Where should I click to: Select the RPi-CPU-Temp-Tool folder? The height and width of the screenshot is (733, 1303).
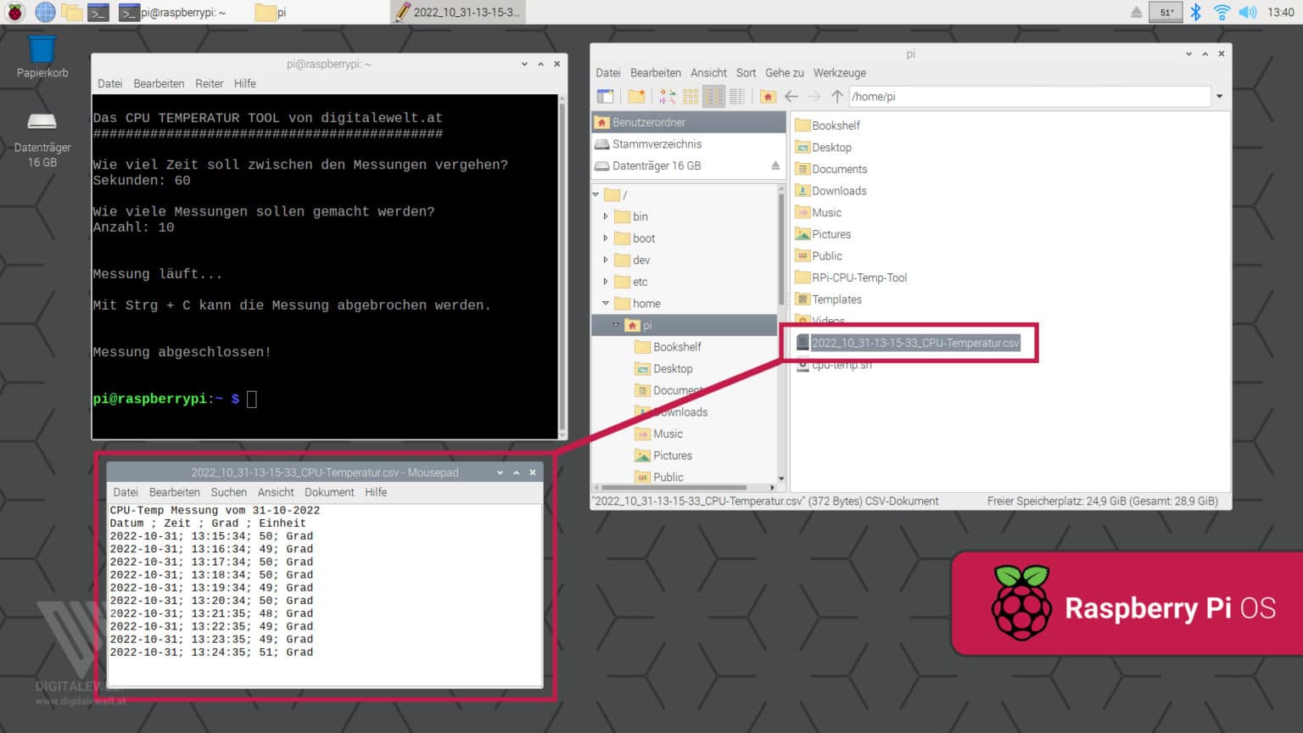(858, 277)
